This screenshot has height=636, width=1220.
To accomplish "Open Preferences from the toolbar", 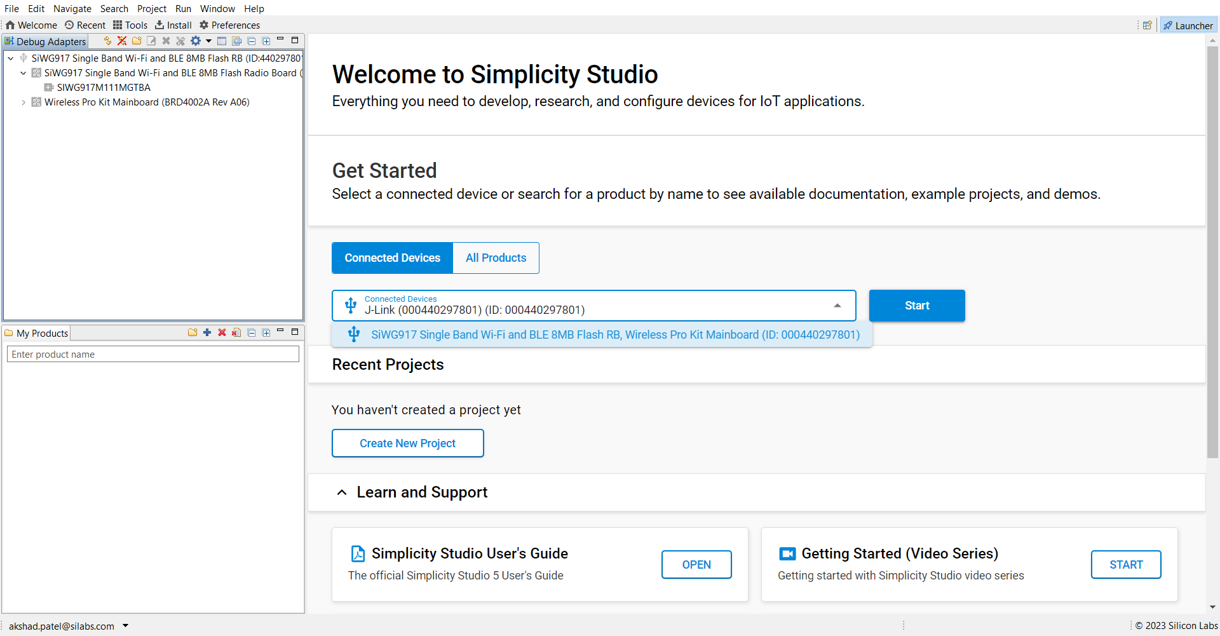I will (229, 25).
